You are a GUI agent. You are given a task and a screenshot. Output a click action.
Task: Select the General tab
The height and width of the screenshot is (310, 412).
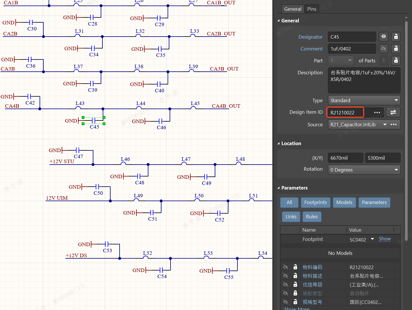pyautogui.click(x=293, y=9)
